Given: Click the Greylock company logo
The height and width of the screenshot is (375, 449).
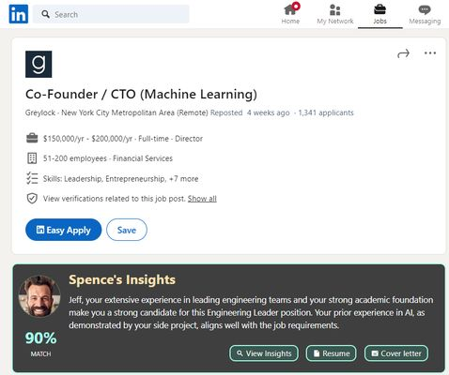Looking at the screenshot, I should [x=39, y=64].
